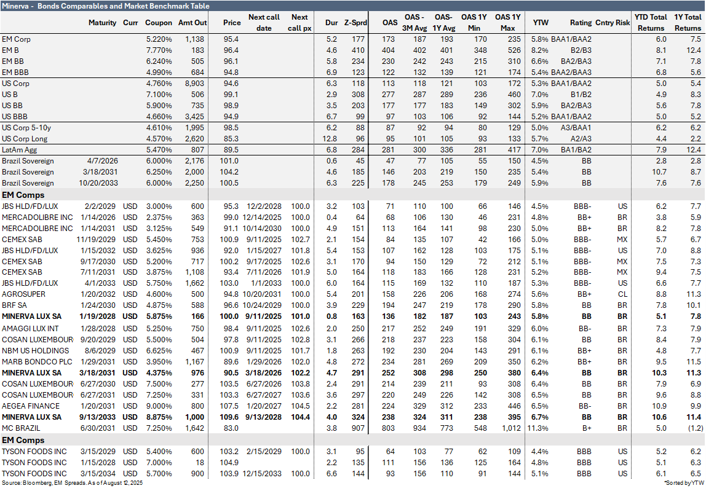Click MC BRAZIL YTW value '11.3%'
Viewport: 706px width, 491px height.
click(537, 428)
